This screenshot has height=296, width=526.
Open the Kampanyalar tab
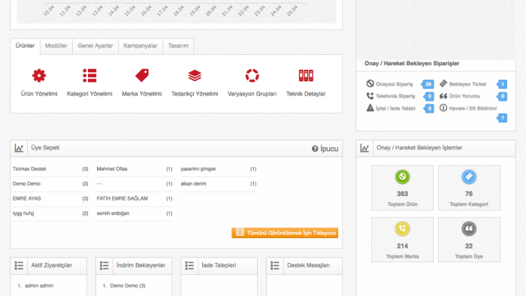(x=141, y=47)
